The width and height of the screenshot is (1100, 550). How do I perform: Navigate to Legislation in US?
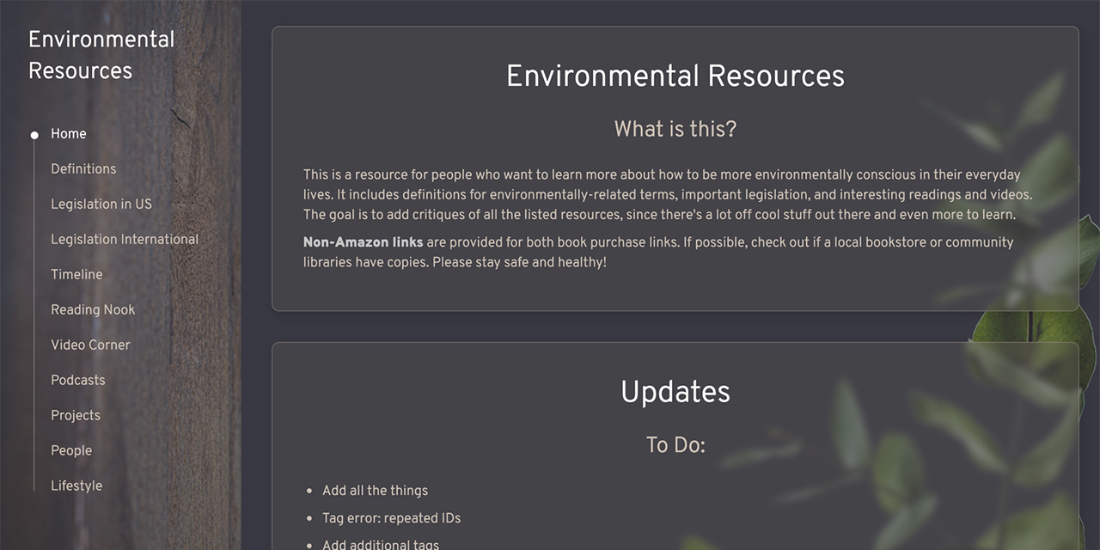[x=101, y=205]
